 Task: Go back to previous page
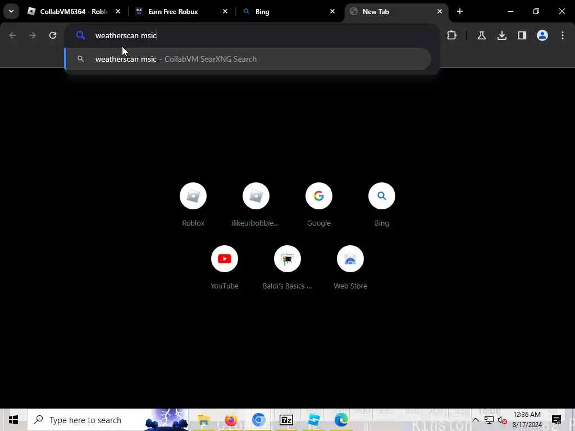(x=12, y=35)
